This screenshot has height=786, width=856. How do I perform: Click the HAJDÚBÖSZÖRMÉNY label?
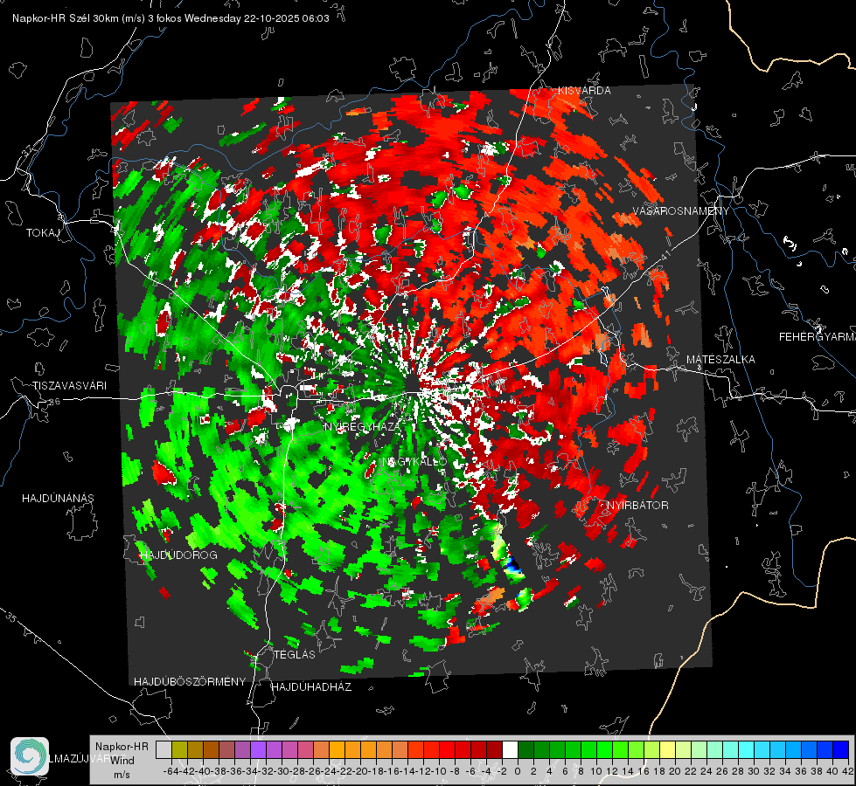pyautogui.click(x=190, y=682)
